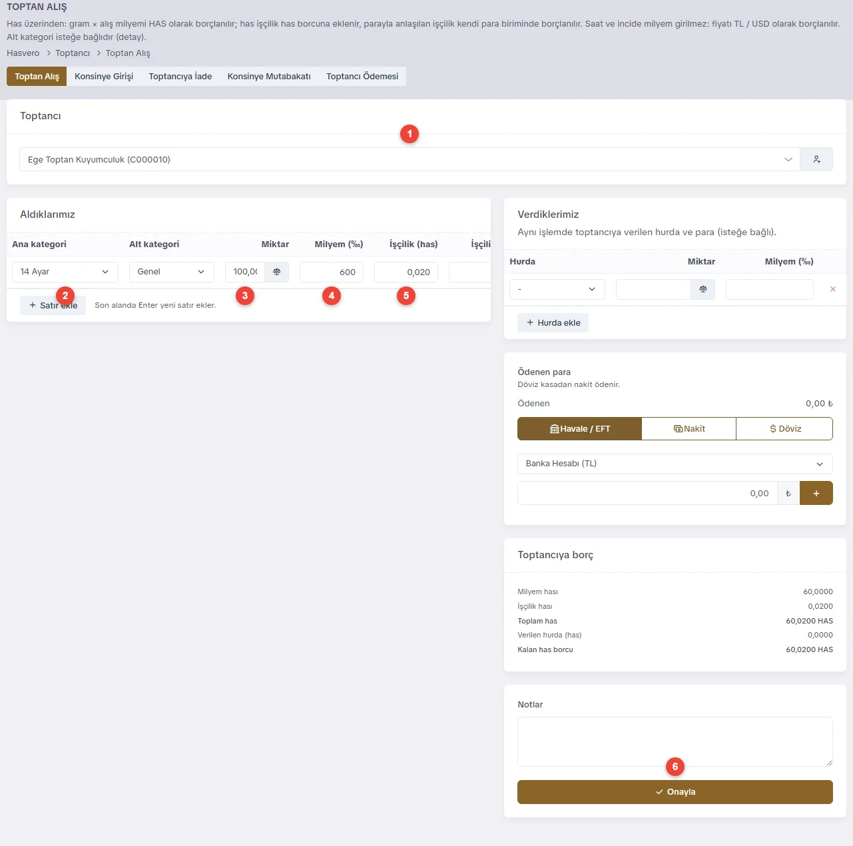Open the Ana kategori 14 Ayar dropdown
853x846 pixels.
[x=65, y=272]
